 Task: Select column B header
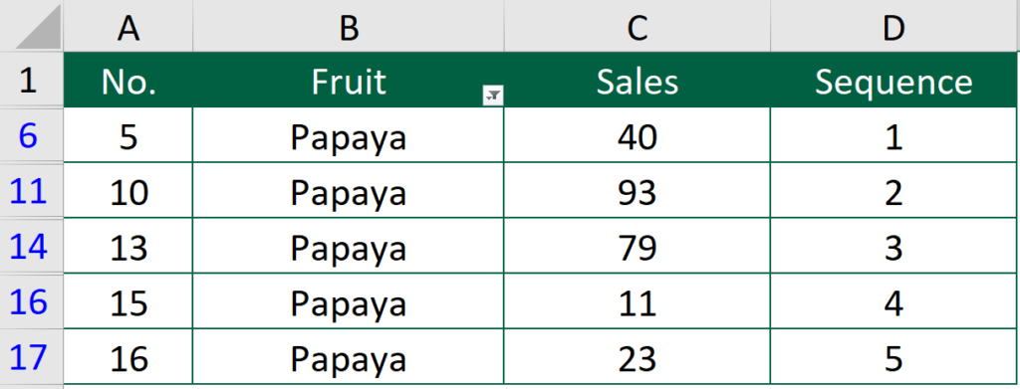[x=348, y=26]
